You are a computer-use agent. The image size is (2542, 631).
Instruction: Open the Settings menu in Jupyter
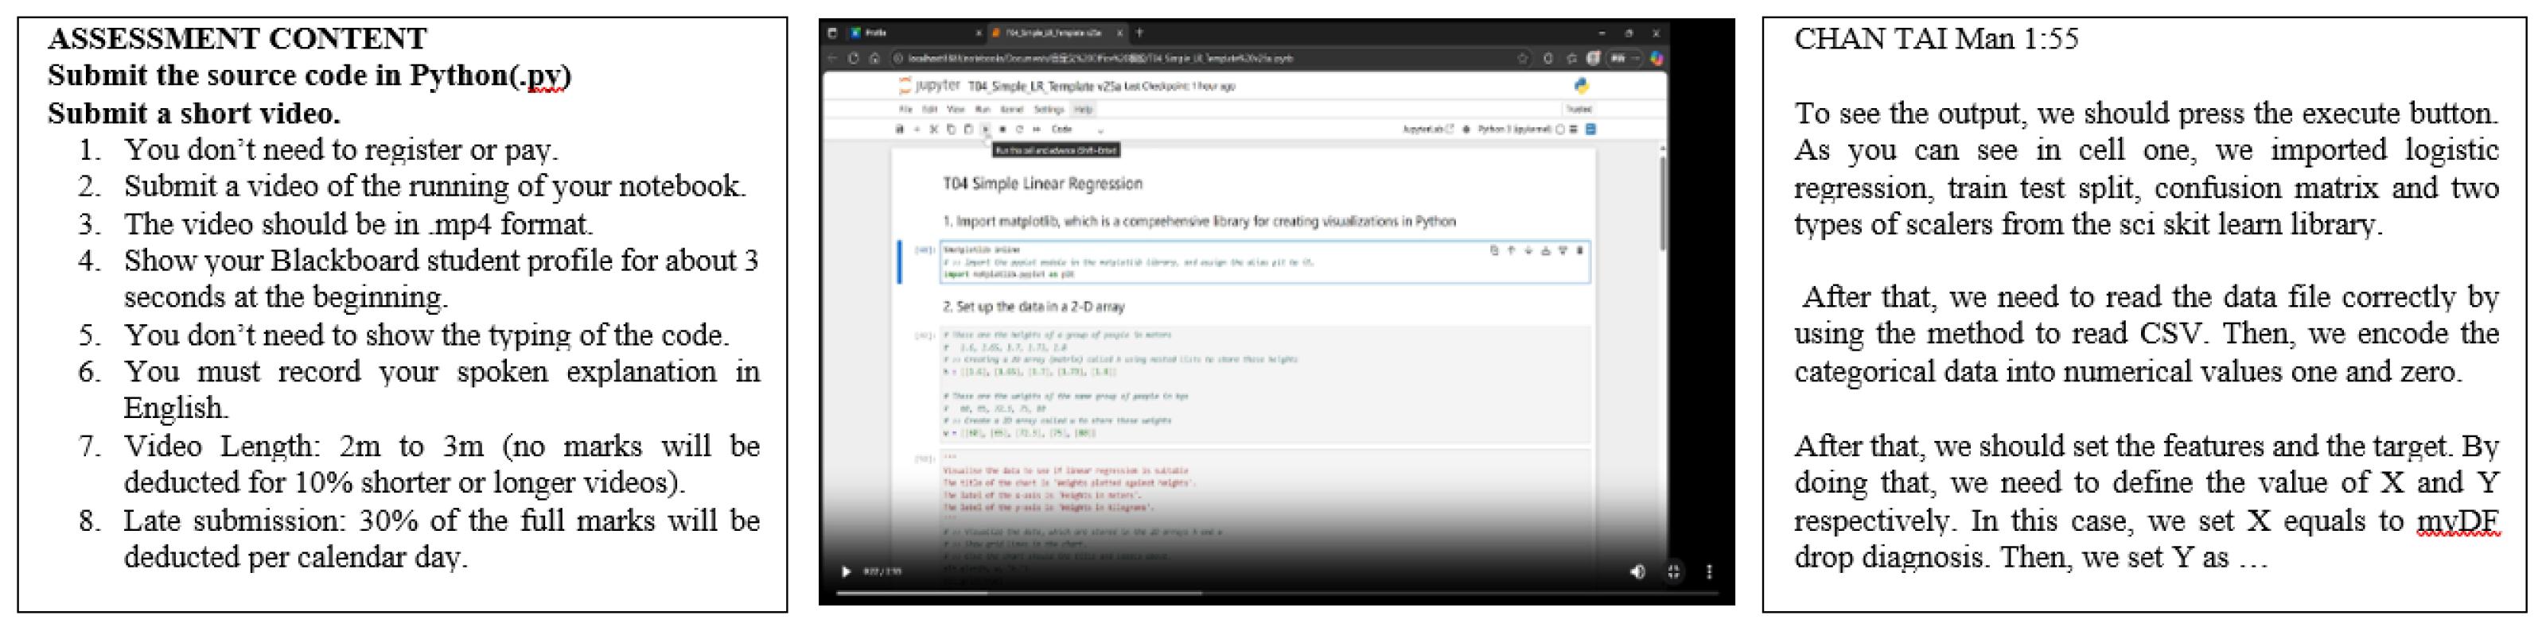[1049, 110]
